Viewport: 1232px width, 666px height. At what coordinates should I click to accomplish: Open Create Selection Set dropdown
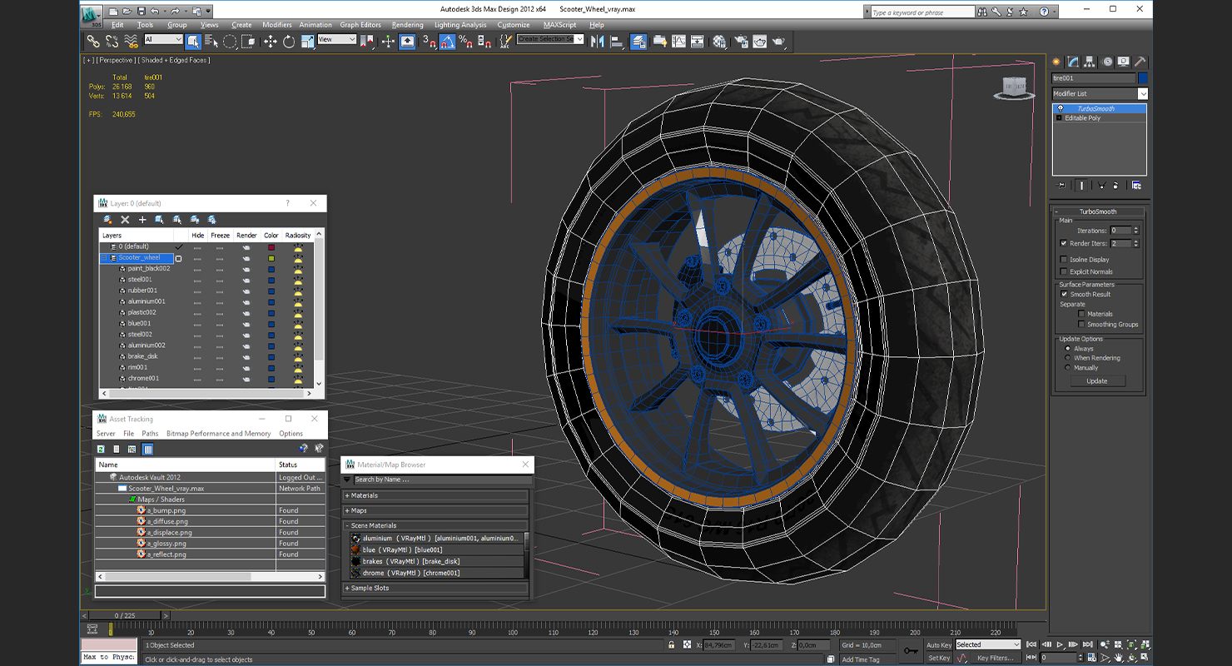coord(550,39)
